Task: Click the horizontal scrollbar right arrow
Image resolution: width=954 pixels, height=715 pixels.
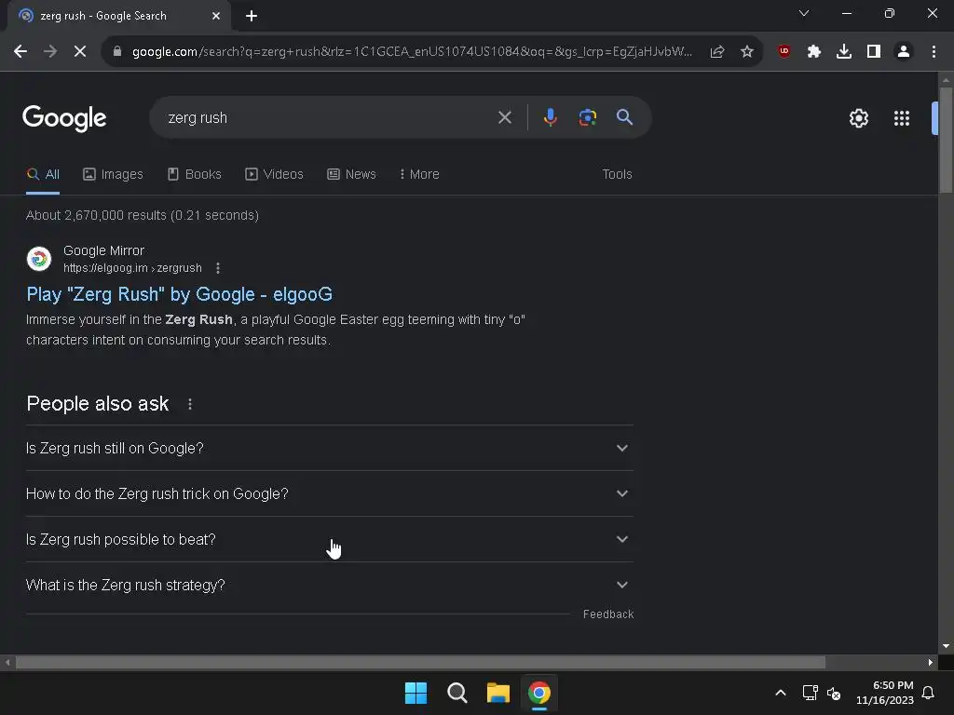Action: (x=931, y=662)
